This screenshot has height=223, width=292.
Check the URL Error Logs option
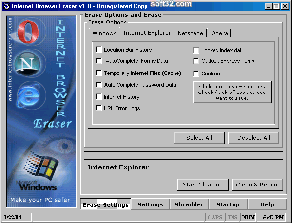(98, 108)
